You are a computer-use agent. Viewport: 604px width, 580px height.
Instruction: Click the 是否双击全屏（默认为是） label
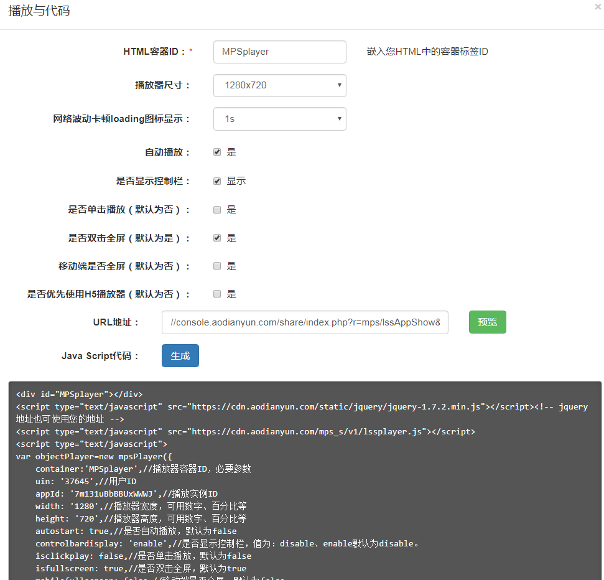(x=129, y=238)
